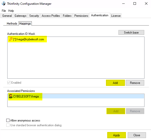Maximize the Configuration Manager window

(135, 4)
